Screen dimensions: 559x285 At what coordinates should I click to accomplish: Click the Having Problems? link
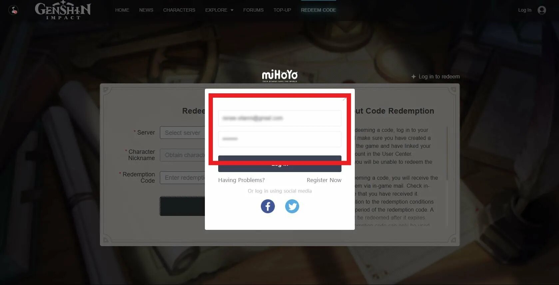pyautogui.click(x=241, y=180)
